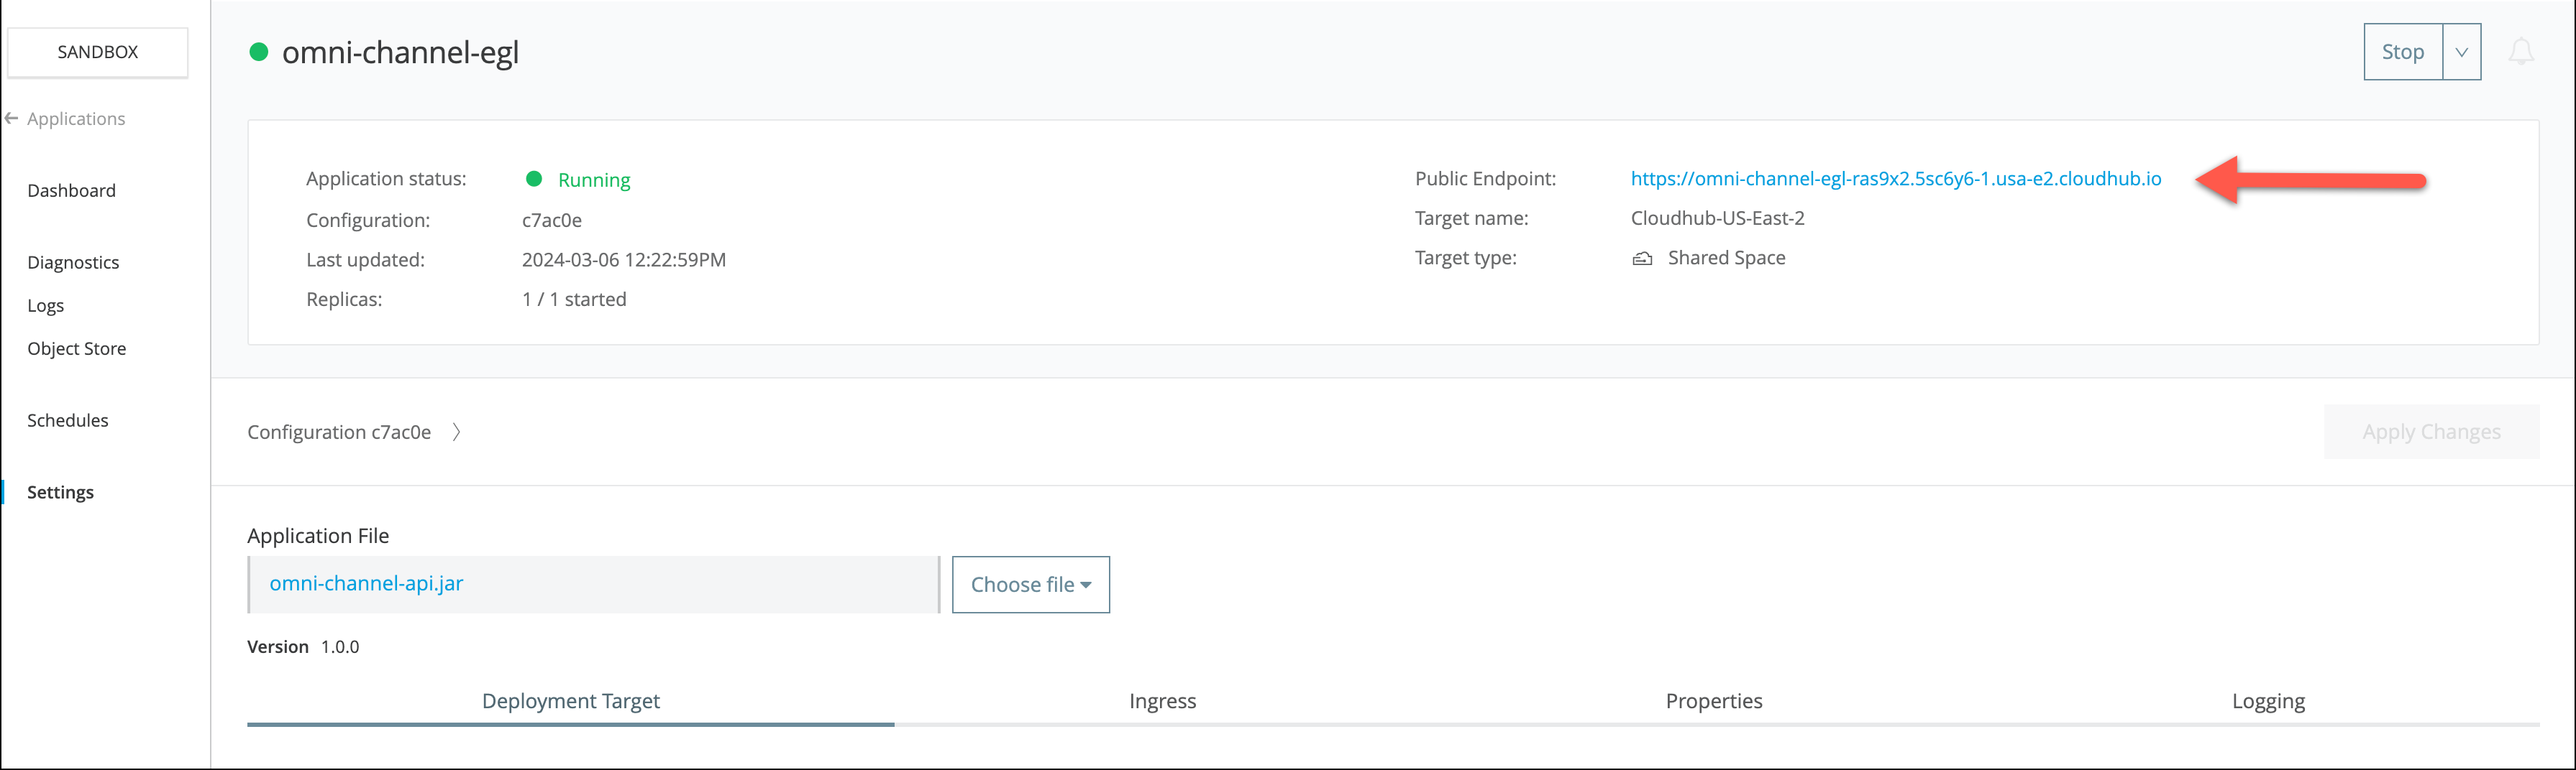Open the Choose file dropdown
Screen dimensions: 2576x770
[x=1030, y=584]
